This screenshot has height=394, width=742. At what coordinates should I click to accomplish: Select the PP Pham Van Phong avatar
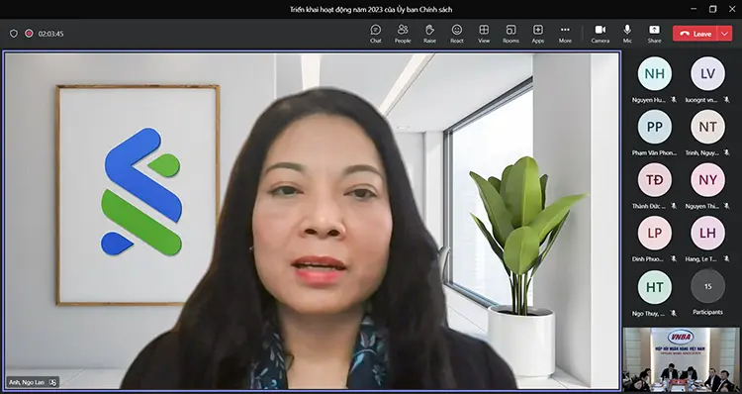655,127
